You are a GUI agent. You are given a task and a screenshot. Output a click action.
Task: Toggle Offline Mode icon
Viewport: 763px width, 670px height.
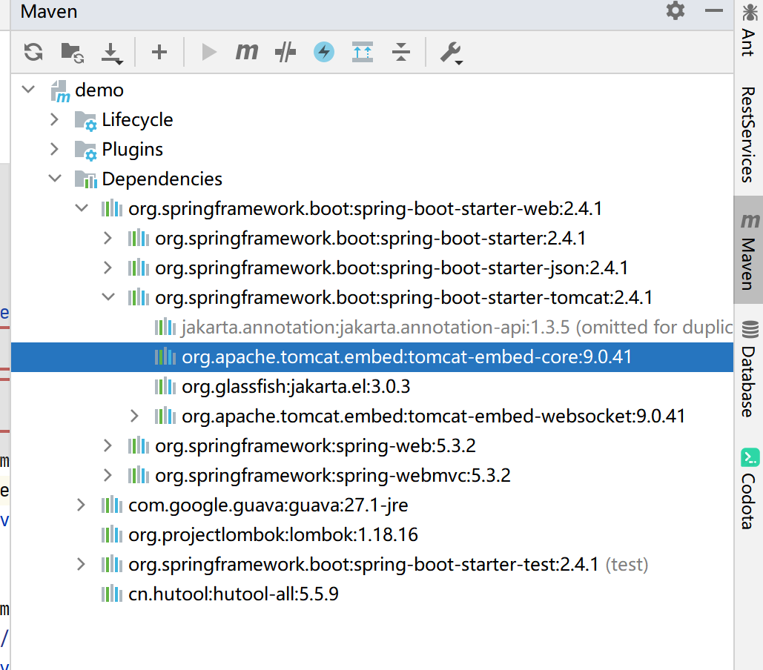pyautogui.click(x=285, y=52)
